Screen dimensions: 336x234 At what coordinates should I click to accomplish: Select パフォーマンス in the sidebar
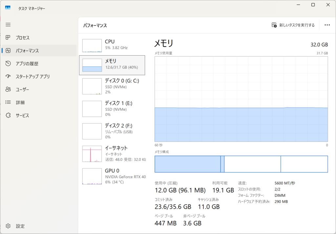pos(39,51)
